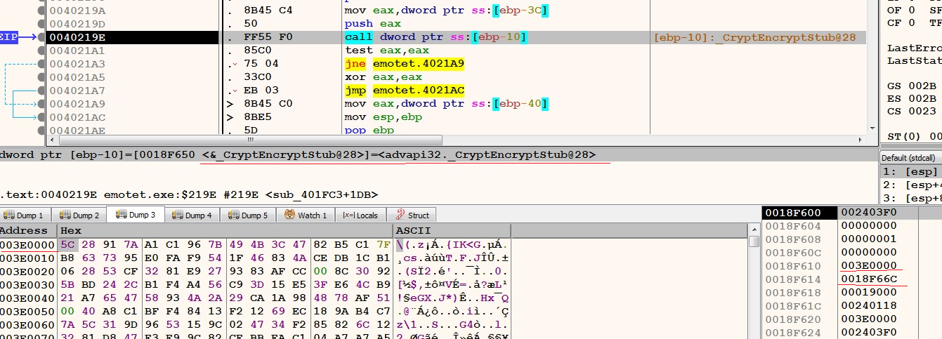This screenshot has height=339, width=942.
Task: Click the advapi32._CryptEncryptStub@28 info line
Action: click(x=299, y=154)
